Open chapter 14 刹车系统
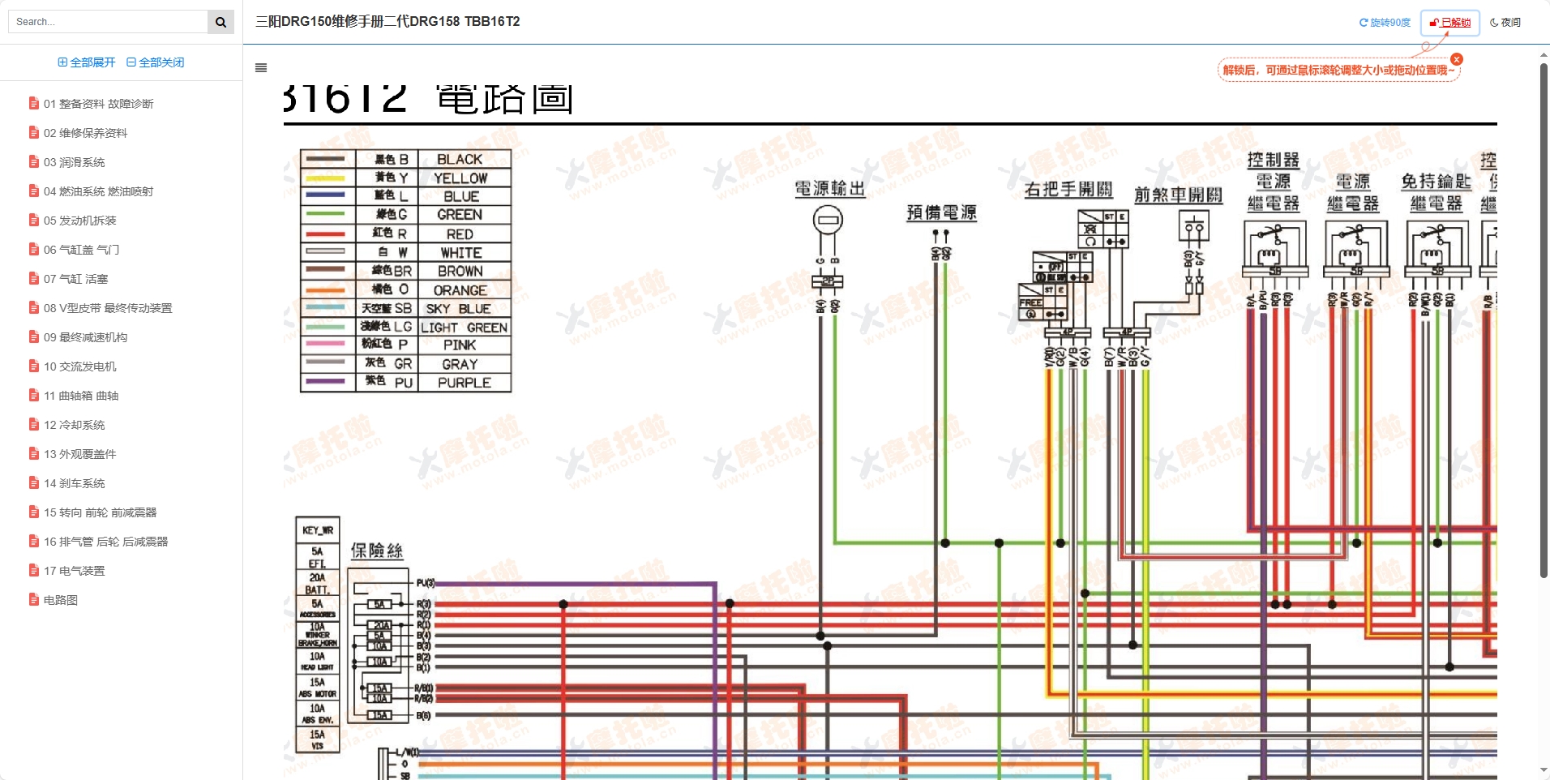Screen dimensions: 1550x780 pyautogui.click(x=74, y=483)
